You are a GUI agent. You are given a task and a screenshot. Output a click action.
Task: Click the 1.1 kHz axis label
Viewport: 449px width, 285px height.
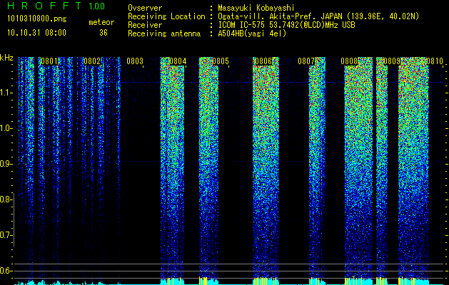[6, 93]
